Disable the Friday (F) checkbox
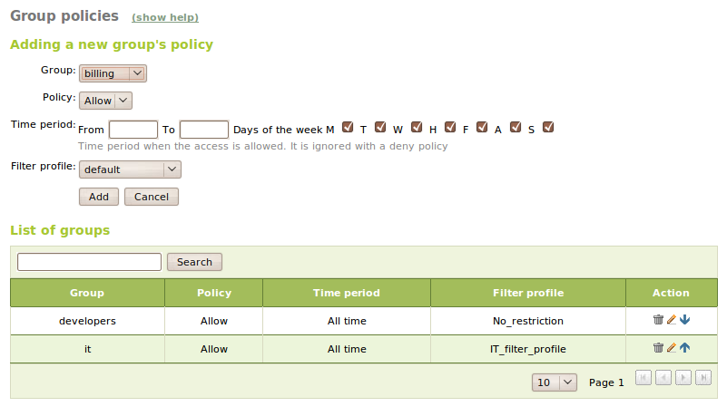 tap(482, 128)
